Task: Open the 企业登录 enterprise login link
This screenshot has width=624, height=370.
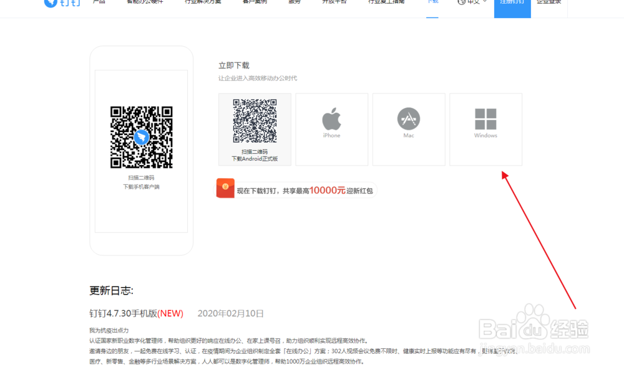Action: click(548, 2)
